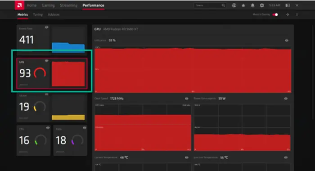Image resolution: width=315 pixels, height=171 pixels.
Task: Click the red GPU mini graph
Action: pos(68,74)
